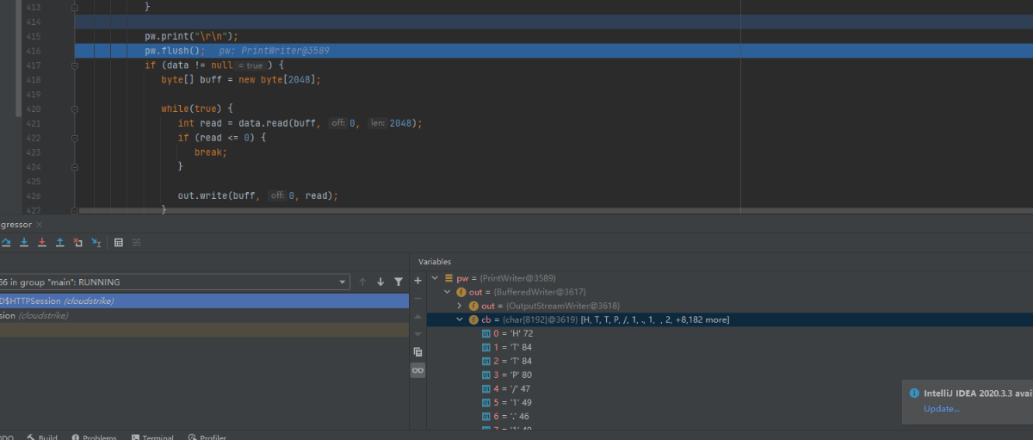Click the move watch up triangle

(418, 316)
